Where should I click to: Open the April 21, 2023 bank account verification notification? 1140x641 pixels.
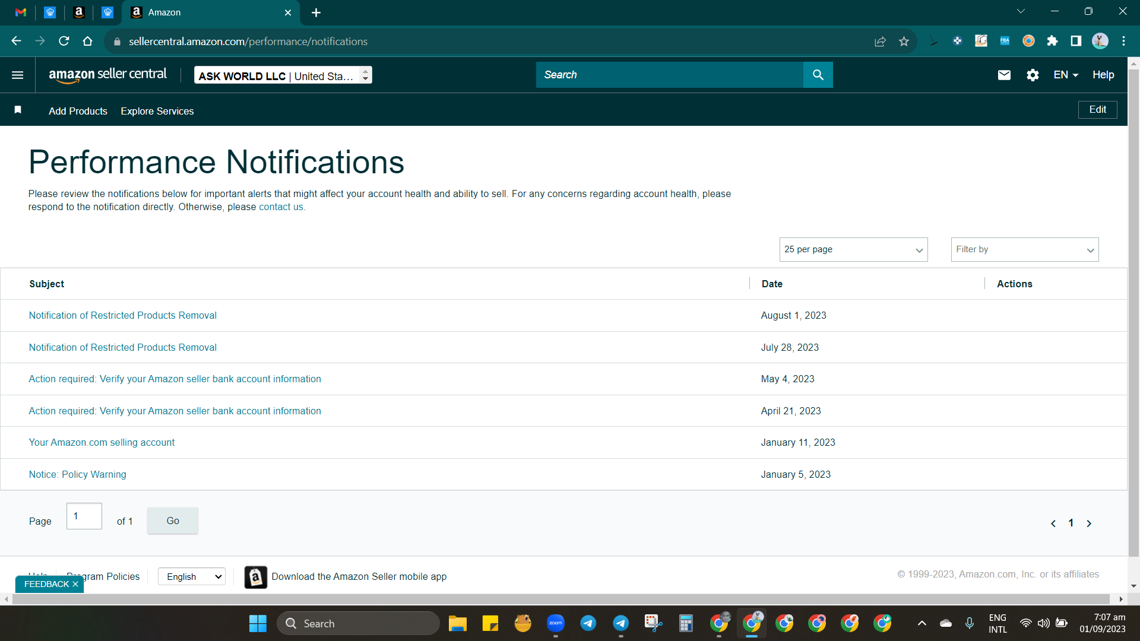pos(175,411)
